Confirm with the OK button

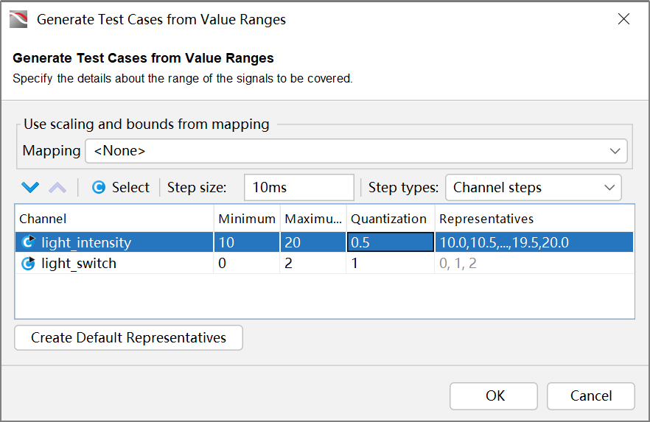point(495,396)
